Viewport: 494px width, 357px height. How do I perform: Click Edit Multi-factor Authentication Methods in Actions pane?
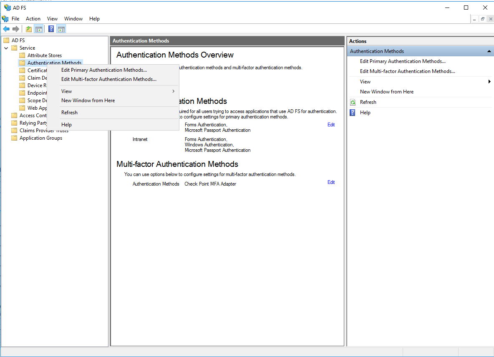click(407, 71)
